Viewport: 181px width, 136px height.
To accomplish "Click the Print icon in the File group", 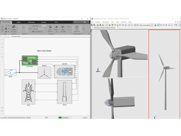I will coord(6,32).
